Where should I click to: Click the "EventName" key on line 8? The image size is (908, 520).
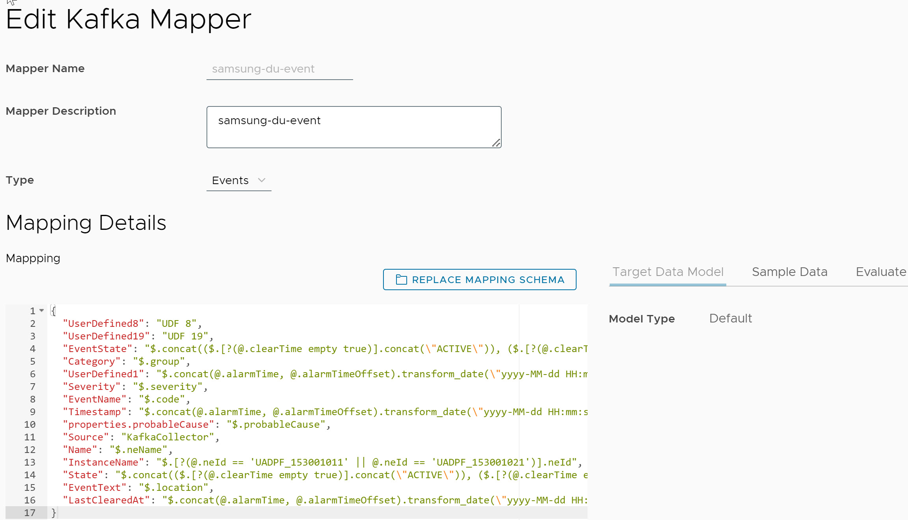coord(95,399)
